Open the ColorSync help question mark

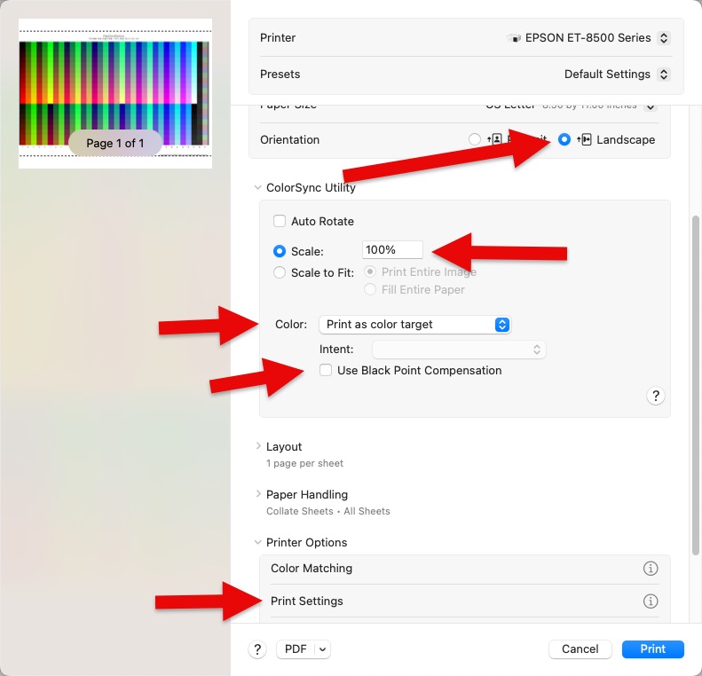click(656, 396)
